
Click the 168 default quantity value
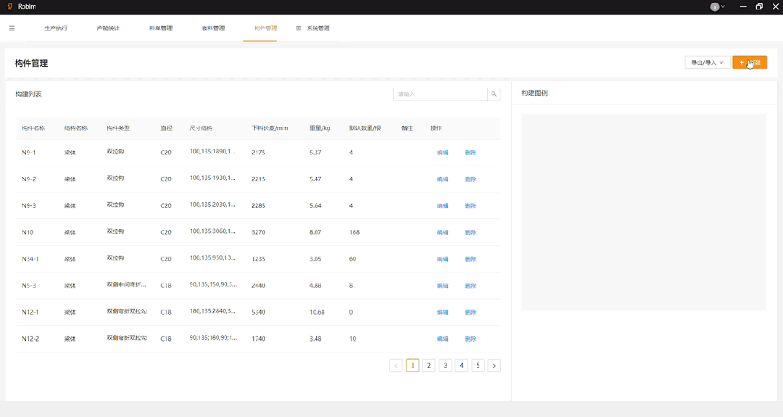pyautogui.click(x=354, y=232)
